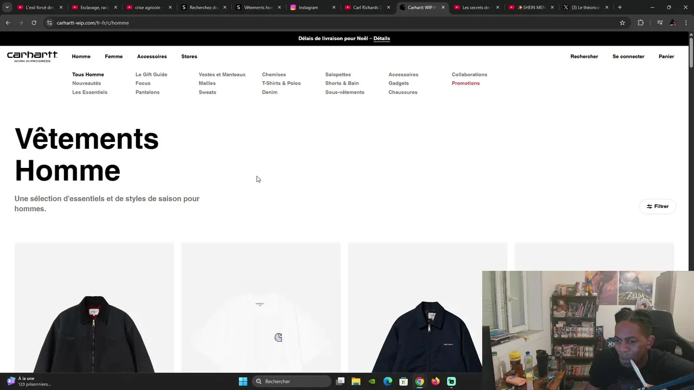
Task: Open the Homme main menu
Action: [81, 56]
